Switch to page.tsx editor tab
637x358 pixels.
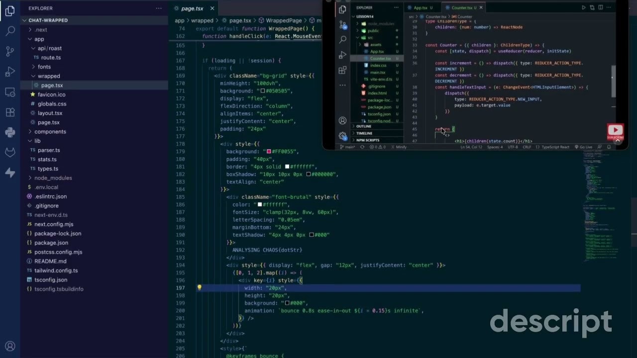tap(193, 8)
